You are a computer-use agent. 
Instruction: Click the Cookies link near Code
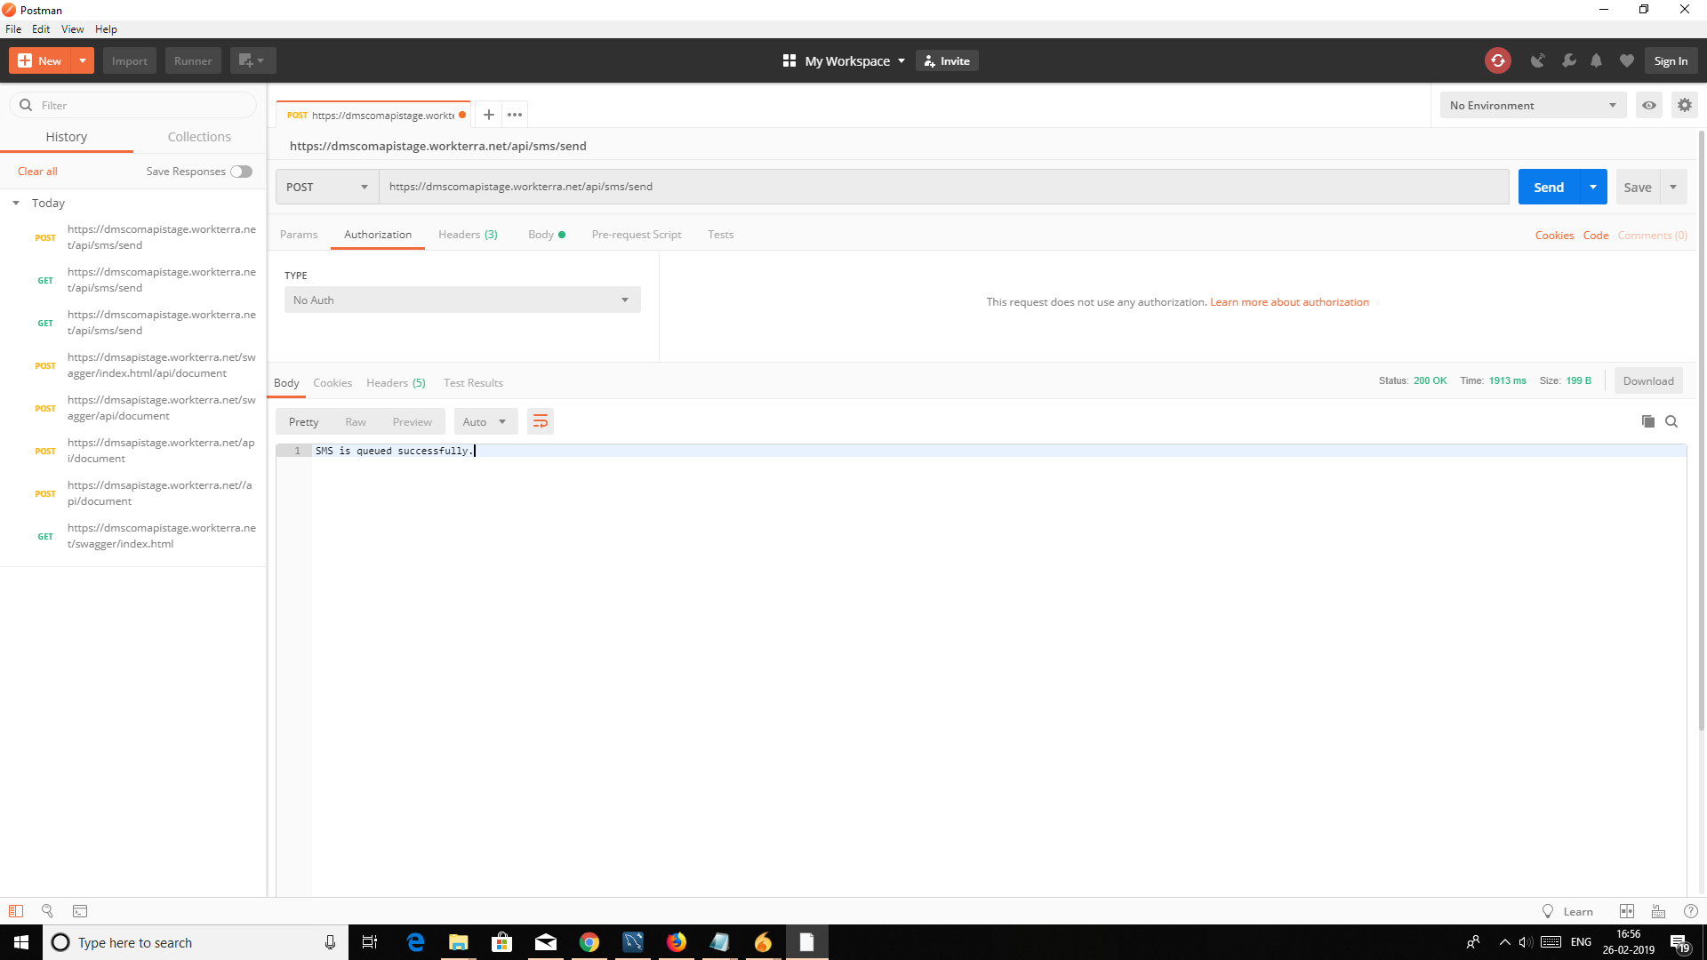click(x=1554, y=236)
